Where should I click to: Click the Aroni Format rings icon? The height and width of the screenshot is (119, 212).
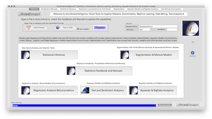click(x=29, y=27)
